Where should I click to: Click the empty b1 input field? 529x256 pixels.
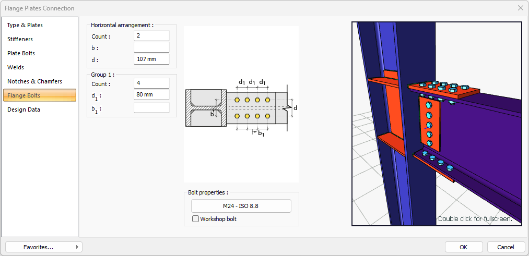(x=151, y=108)
